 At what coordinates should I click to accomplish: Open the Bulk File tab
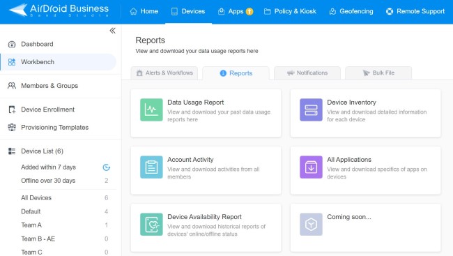pos(378,73)
